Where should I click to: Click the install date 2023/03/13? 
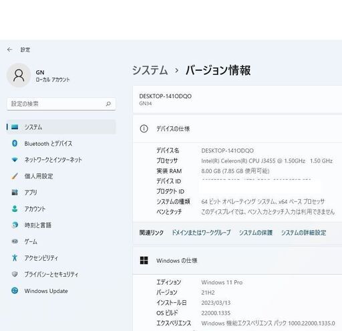click(216, 303)
